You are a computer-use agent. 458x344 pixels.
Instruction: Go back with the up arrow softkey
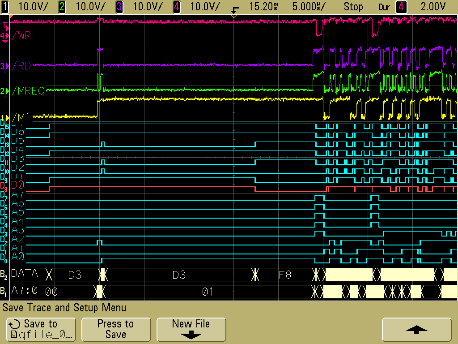(416, 329)
